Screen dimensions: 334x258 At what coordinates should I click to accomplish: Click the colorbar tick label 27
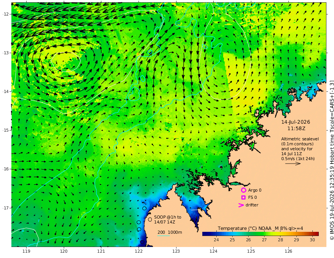(x=264, y=240)
